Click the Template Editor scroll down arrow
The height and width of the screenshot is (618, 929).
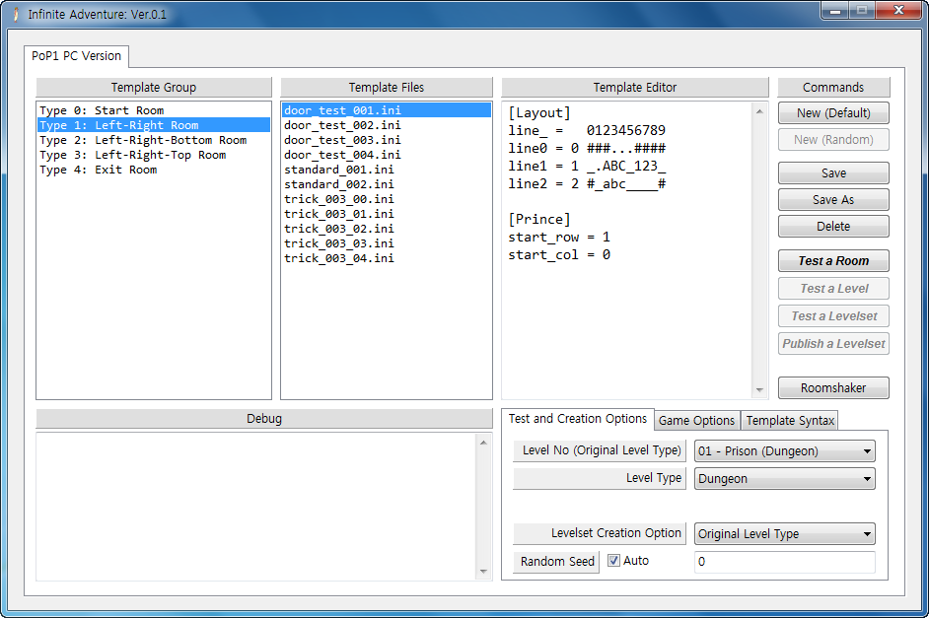click(759, 390)
